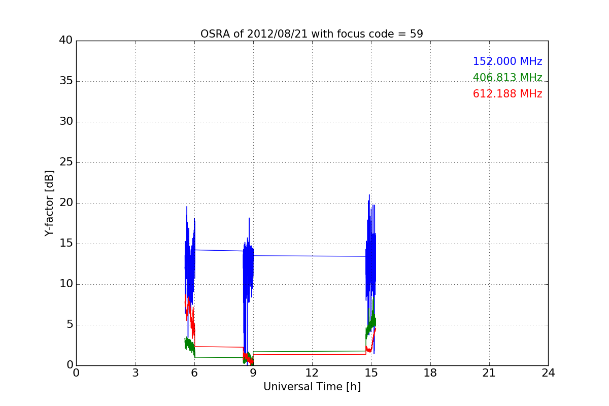Click the x-axis tick label 9
The width and height of the screenshot is (609, 406).
click(253, 373)
